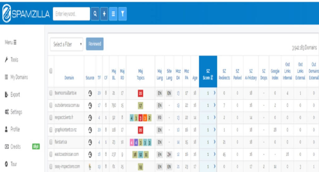Check the teamconsultants.ie row checkbox

(51, 93)
